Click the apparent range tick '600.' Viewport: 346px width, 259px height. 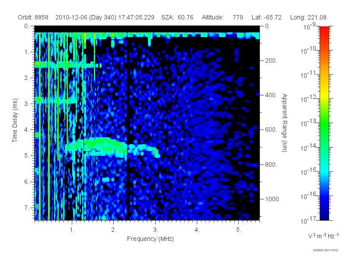click(271, 130)
